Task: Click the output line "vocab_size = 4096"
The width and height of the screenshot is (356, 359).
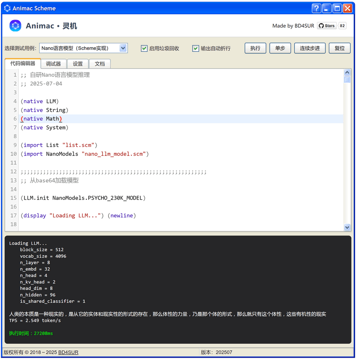Action: coord(43,256)
